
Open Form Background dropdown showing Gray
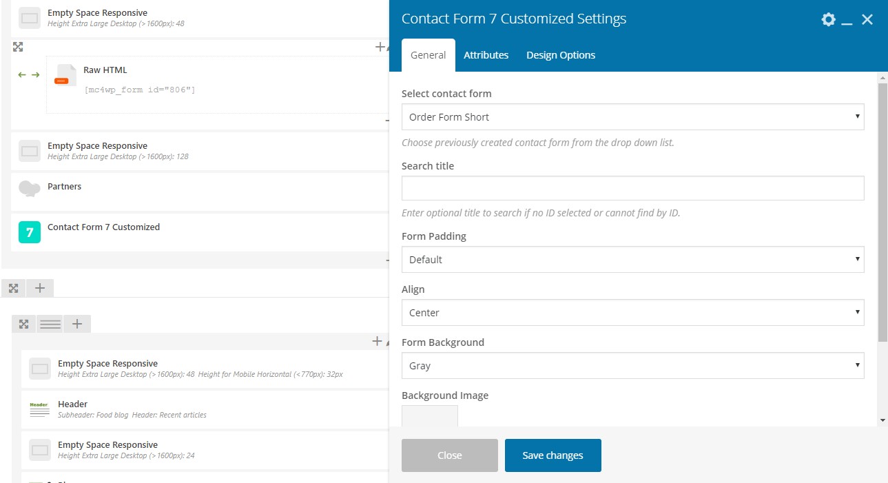tap(632, 366)
